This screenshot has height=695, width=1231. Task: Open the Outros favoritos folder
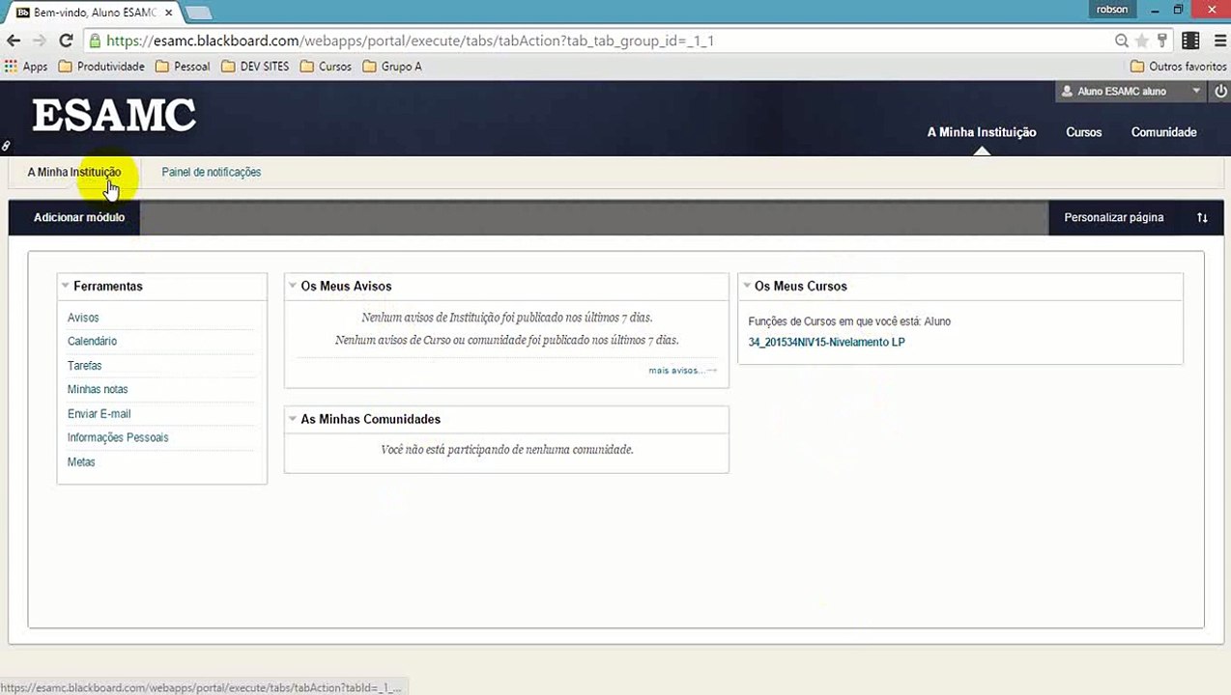pyautogui.click(x=1179, y=67)
